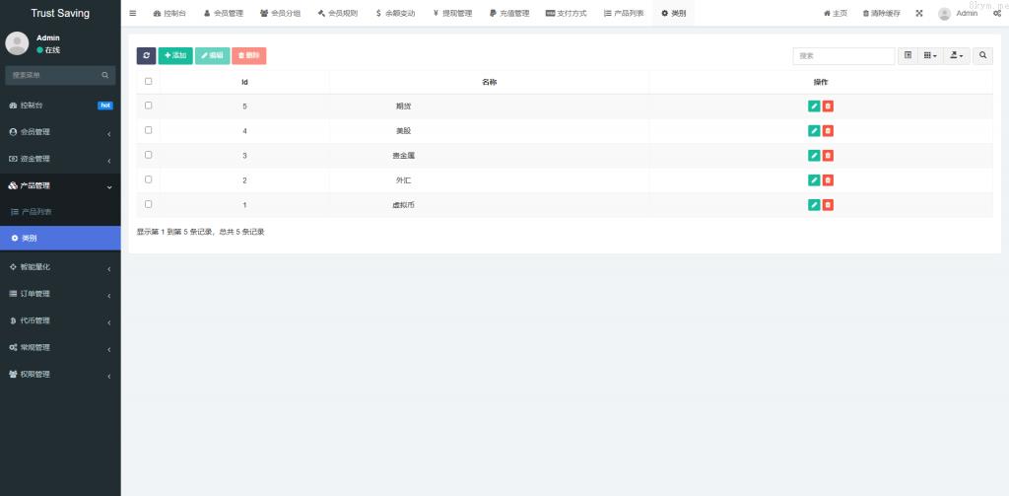Screen dimensions: 1009x496
Task: Open the columns visibility dropdown
Action: 930,56
